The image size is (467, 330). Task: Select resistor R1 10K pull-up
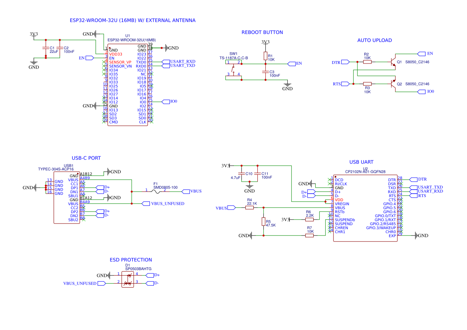(265, 56)
